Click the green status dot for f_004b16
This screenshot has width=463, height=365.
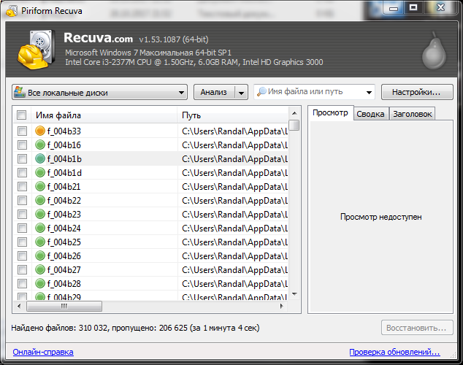[x=40, y=145]
